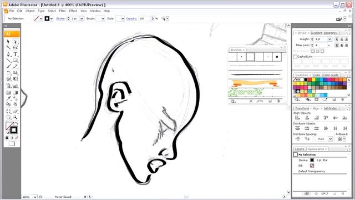
Task: Open Weight dropdown in Stroke panel
Action: pos(329,39)
